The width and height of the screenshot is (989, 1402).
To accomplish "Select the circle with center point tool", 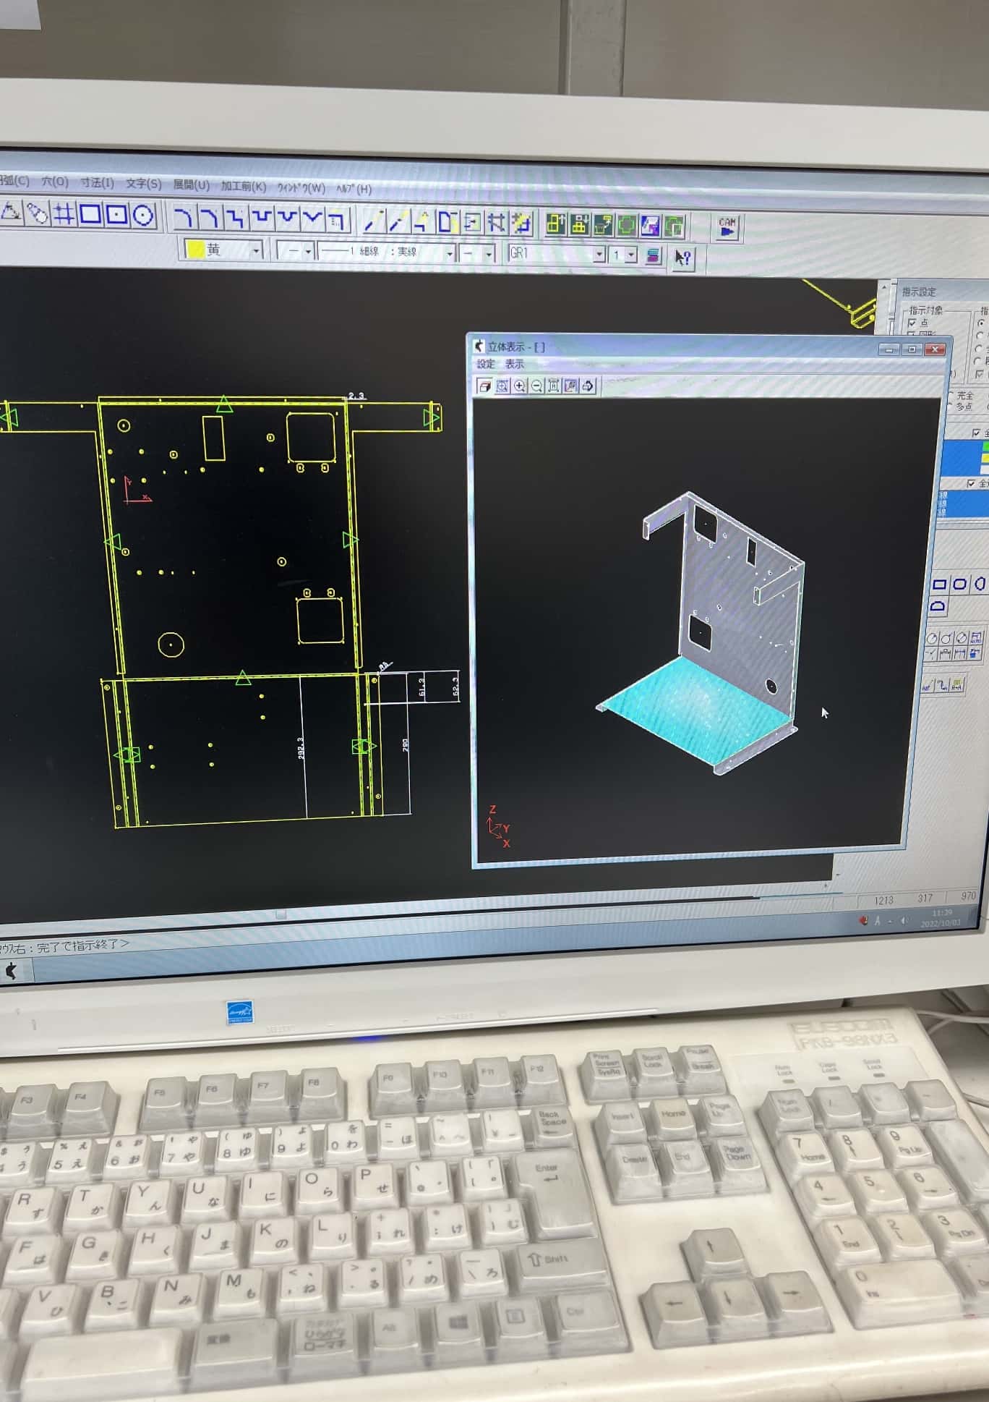I will coord(143,215).
